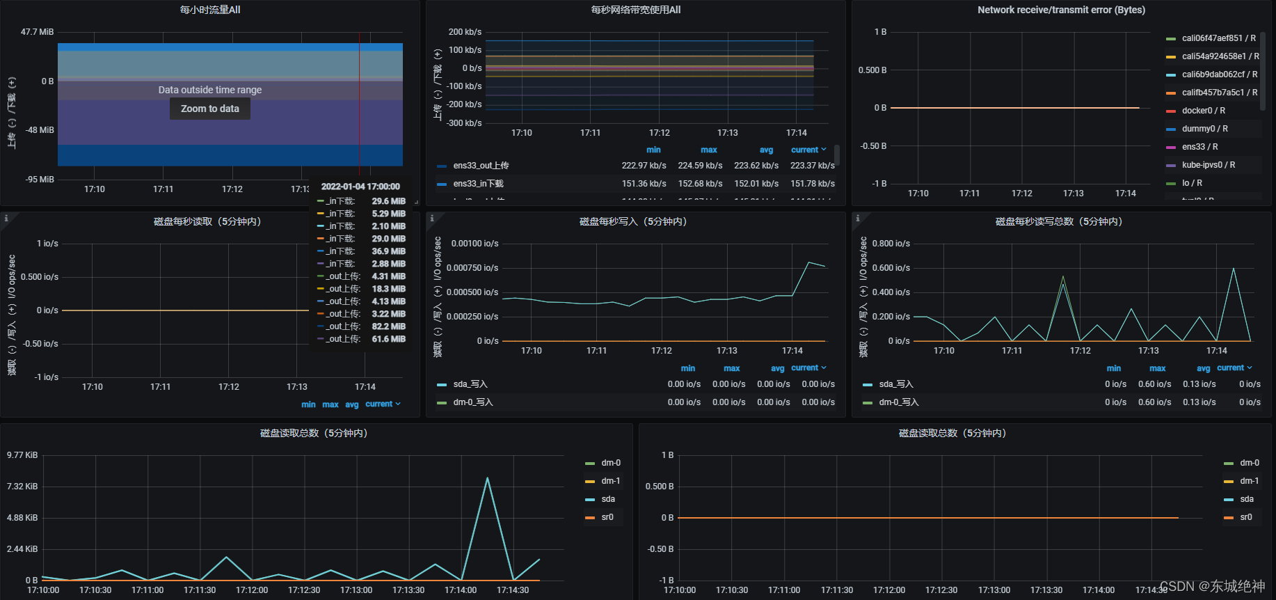Sort by min in 每秒网络带宽使用All legend

(653, 150)
